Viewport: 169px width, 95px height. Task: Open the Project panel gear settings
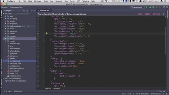coord(31,11)
